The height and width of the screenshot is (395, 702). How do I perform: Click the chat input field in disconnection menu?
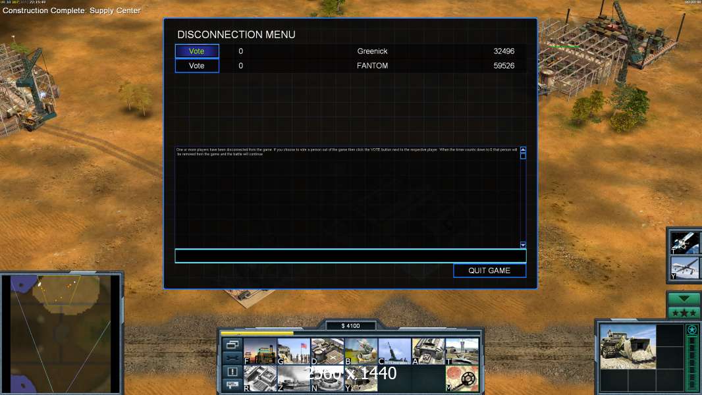click(x=350, y=256)
